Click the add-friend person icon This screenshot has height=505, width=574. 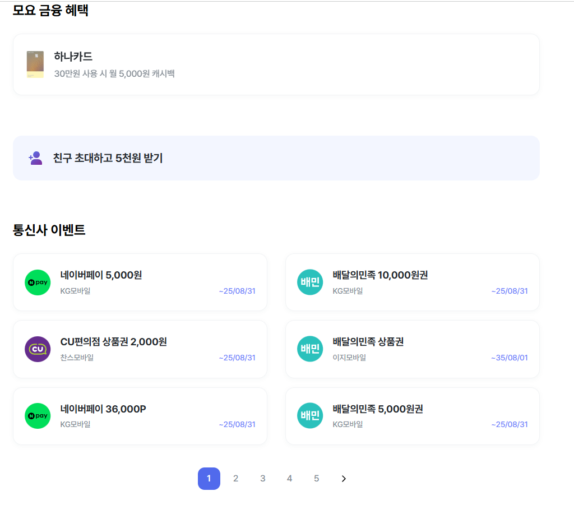[36, 158]
